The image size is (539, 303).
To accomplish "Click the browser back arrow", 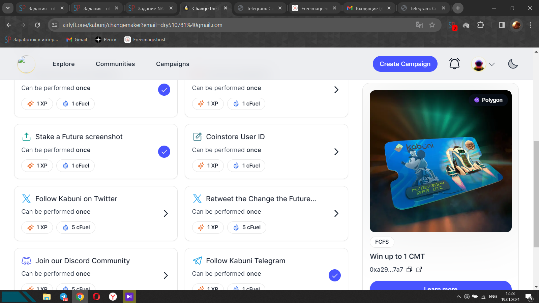I will pos(9,25).
